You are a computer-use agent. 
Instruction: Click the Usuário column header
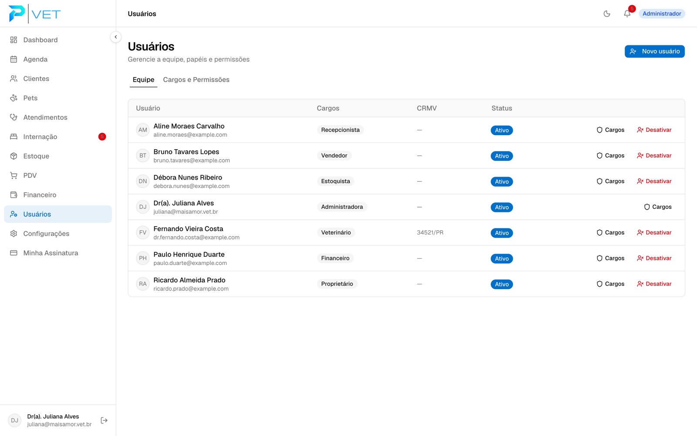tap(148, 108)
